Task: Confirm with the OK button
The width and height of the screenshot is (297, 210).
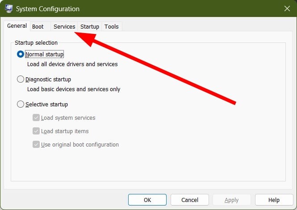Action: [x=147, y=200]
